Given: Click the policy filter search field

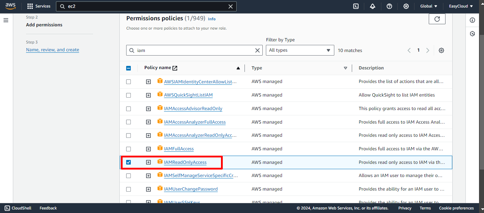Looking at the screenshot, I should (194, 50).
